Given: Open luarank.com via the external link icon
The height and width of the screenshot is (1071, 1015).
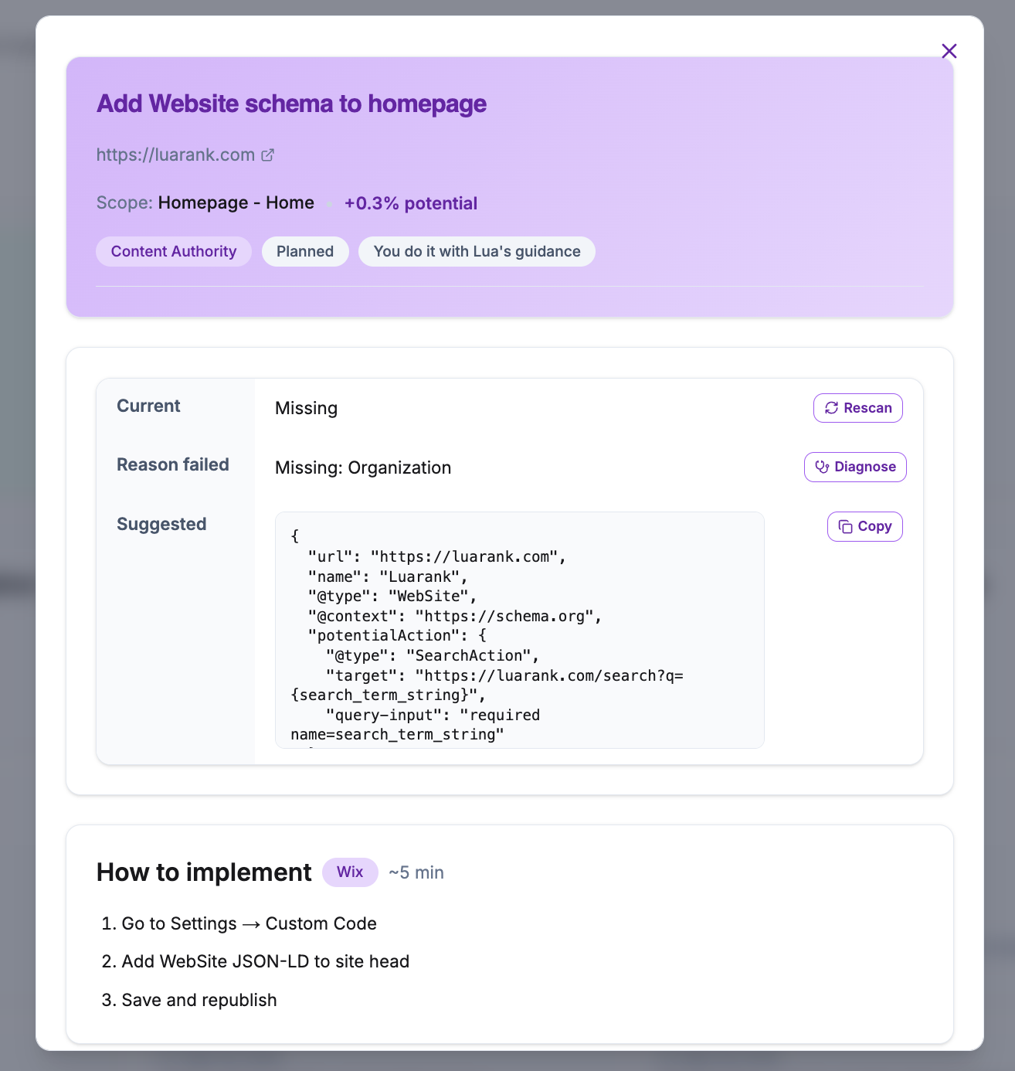Looking at the screenshot, I should (267, 155).
